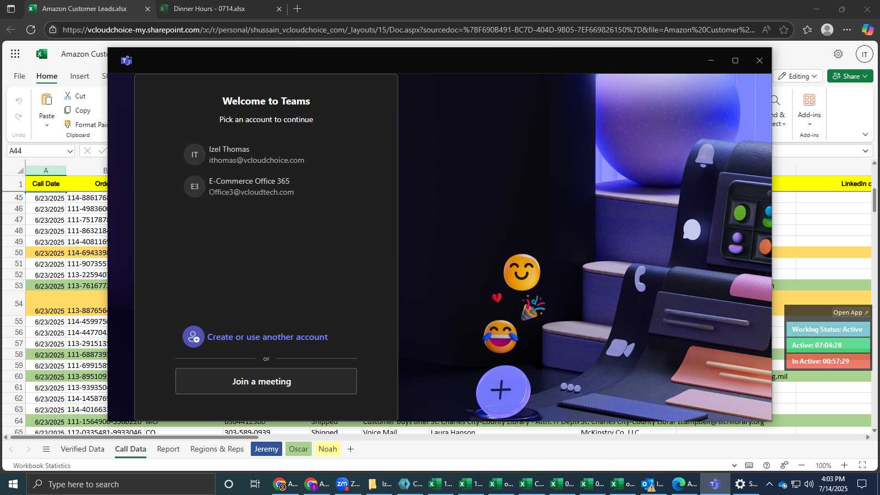Screen dimensions: 880x495
Task: Click zoom in plus in status bar
Action: click(844, 465)
